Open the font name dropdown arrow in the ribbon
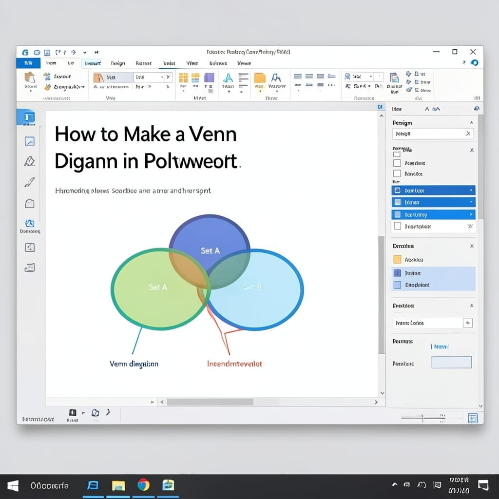This screenshot has width=499, height=499. coord(162,77)
